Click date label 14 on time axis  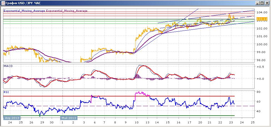[x=157, y=122]
